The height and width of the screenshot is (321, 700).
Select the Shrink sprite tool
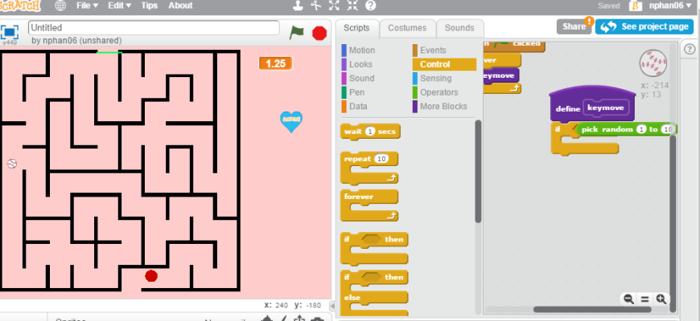point(352,6)
